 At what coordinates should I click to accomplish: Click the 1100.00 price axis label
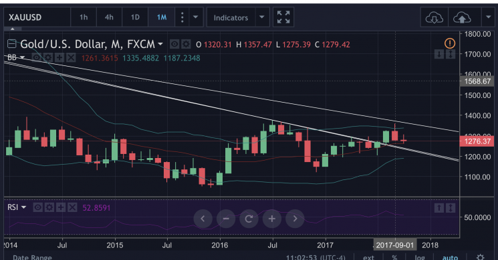pos(478,177)
